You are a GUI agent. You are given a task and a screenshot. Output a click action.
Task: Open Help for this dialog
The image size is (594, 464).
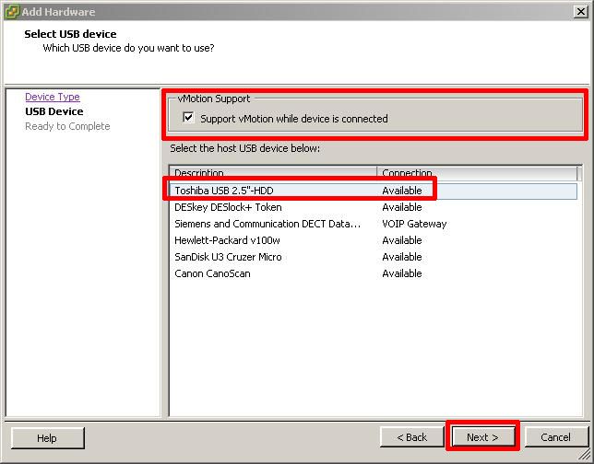tap(47, 438)
